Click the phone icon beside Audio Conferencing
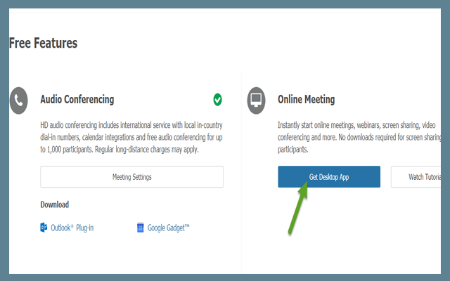The height and width of the screenshot is (281, 450). pyautogui.click(x=19, y=100)
